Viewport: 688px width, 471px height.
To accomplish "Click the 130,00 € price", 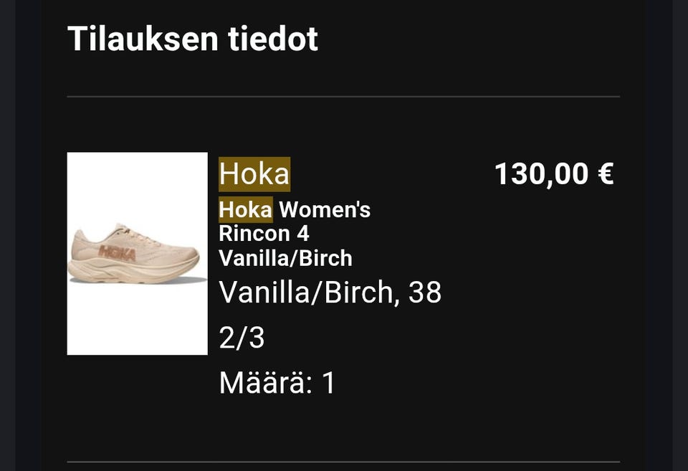I will tap(554, 174).
